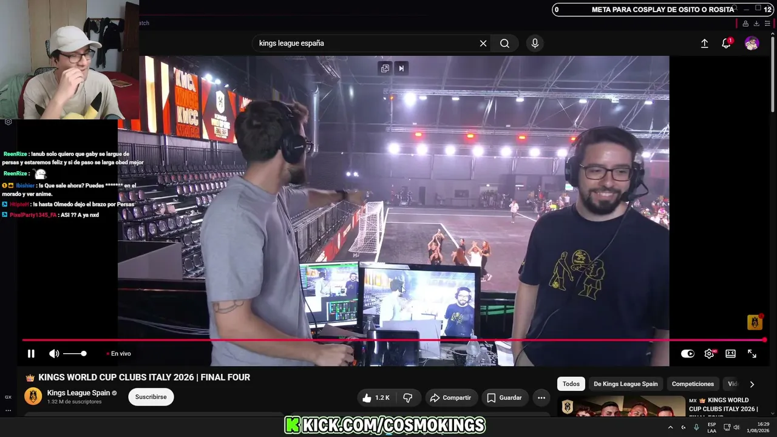
Task: Start voice search with the microphone
Action: (x=535, y=44)
